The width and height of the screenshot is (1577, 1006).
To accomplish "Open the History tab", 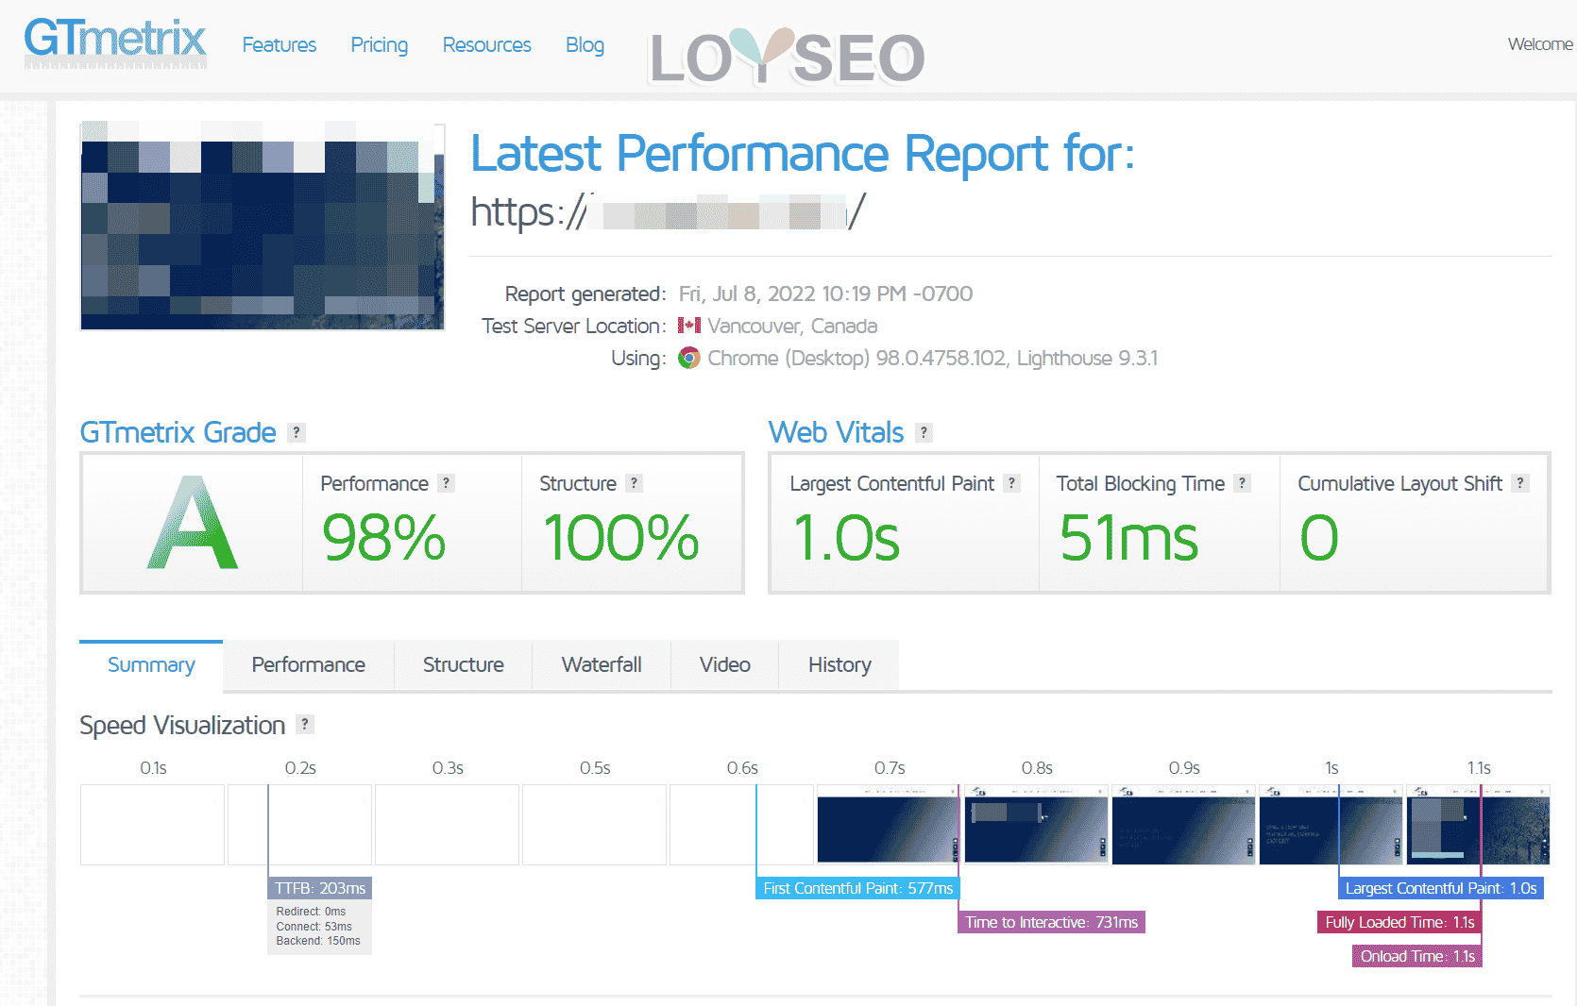I will (839, 665).
